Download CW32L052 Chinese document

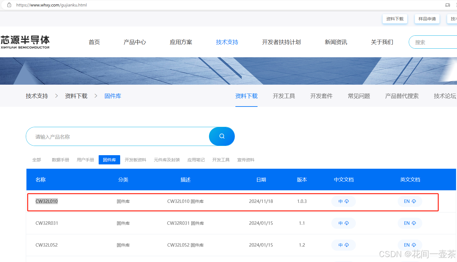pos(344,245)
